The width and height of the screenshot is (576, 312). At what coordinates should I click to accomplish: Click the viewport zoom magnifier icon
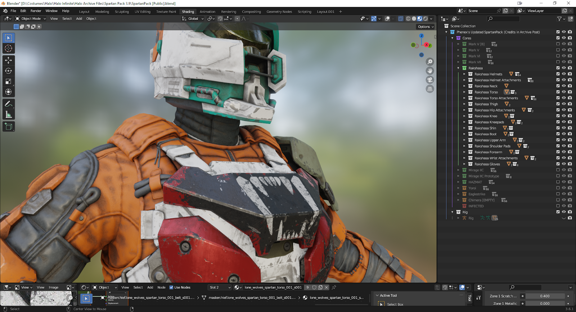430,62
